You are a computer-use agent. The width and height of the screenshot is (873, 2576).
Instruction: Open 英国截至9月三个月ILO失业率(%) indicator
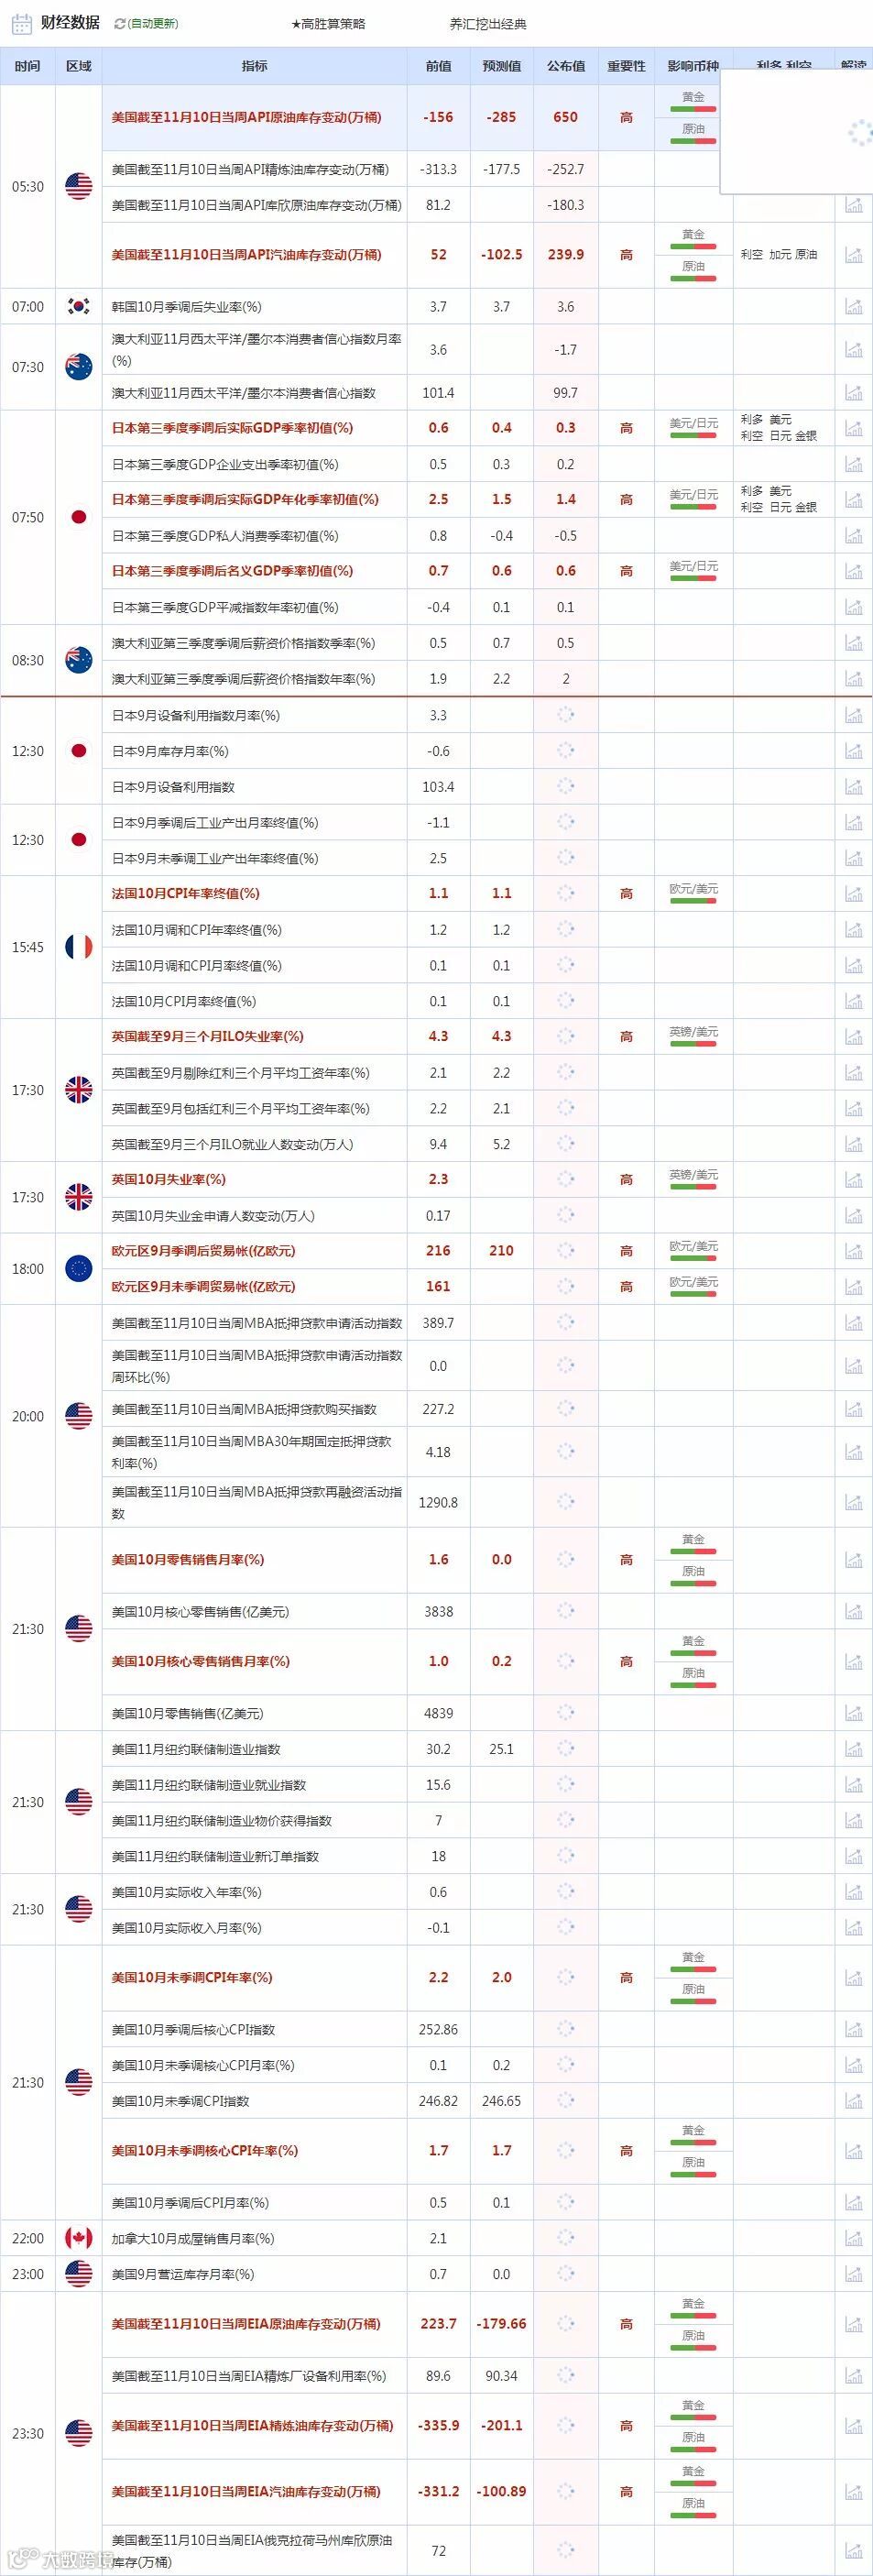click(x=208, y=1037)
